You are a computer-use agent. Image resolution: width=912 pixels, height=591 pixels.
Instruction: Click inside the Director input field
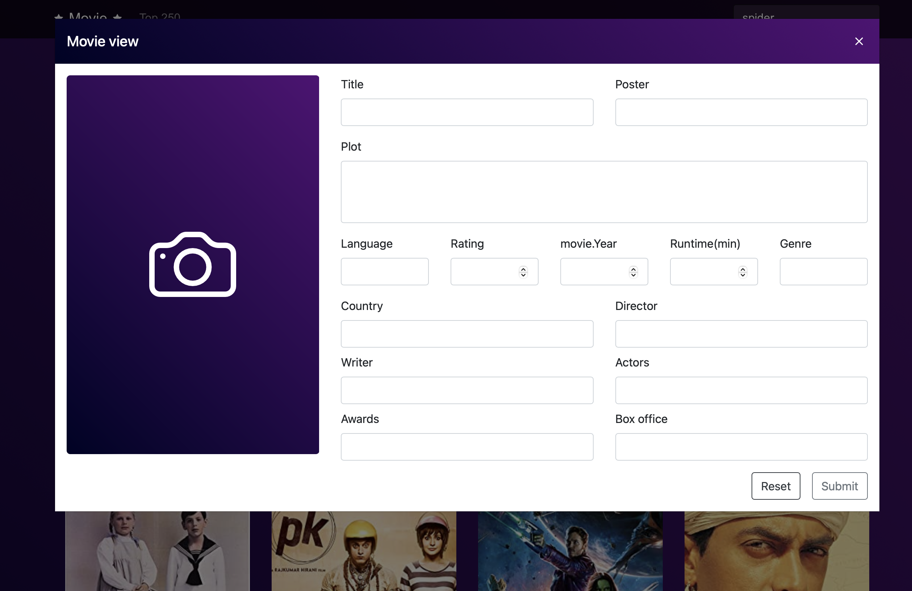click(x=741, y=334)
